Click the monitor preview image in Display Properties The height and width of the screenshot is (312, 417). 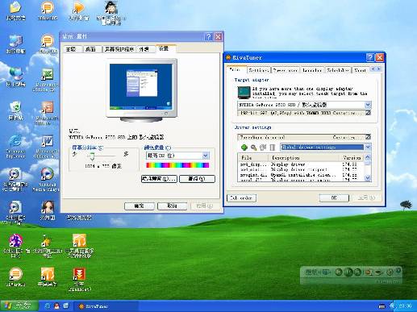coord(142,90)
